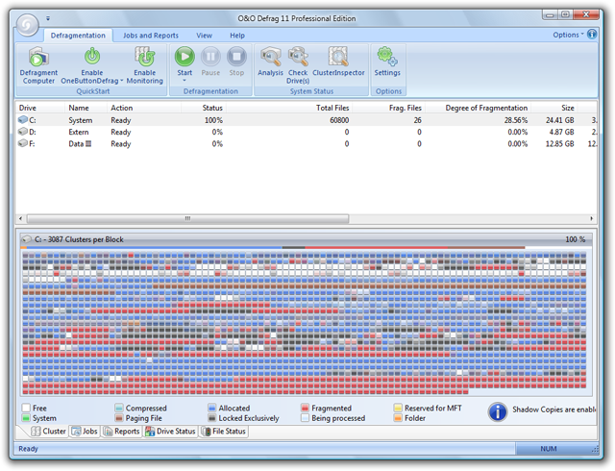Sort by the Size column header
This screenshot has width=615, height=471.
[x=553, y=108]
